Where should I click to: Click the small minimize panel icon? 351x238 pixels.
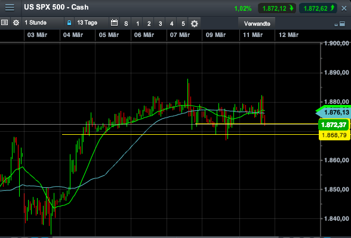coord(335,25)
